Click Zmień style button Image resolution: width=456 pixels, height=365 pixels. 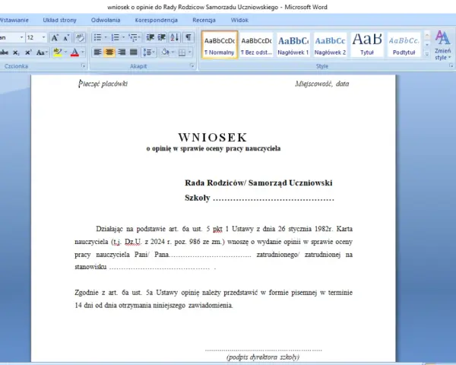coord(442,46)
